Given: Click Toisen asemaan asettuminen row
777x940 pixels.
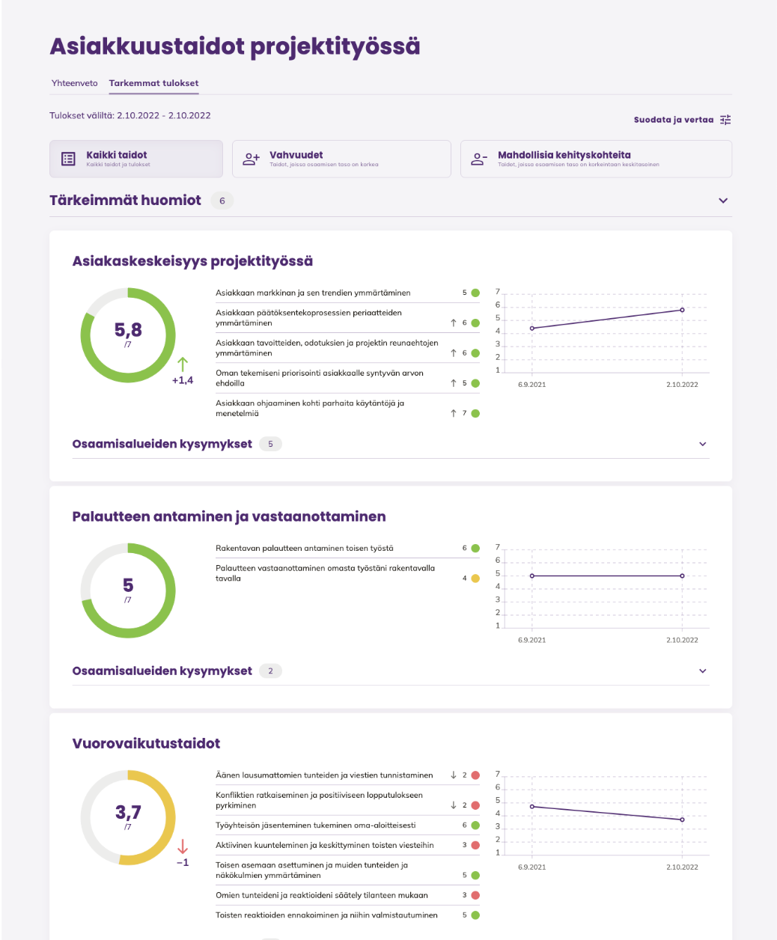Looking at the screenshot, I should tap(347, 870).
